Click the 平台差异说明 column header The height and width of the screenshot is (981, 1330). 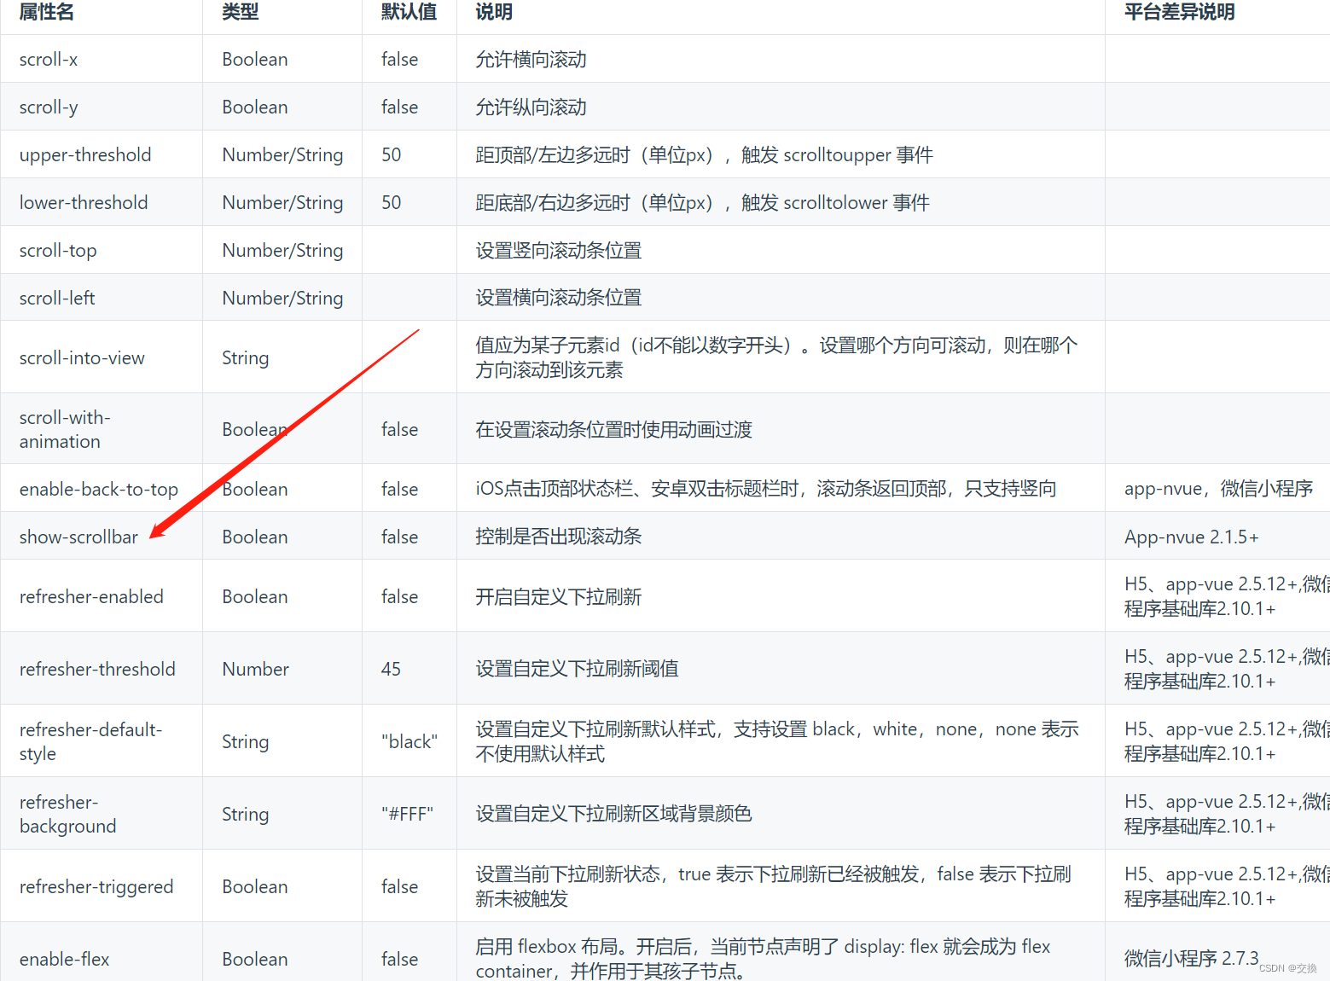click(1179, 13)
